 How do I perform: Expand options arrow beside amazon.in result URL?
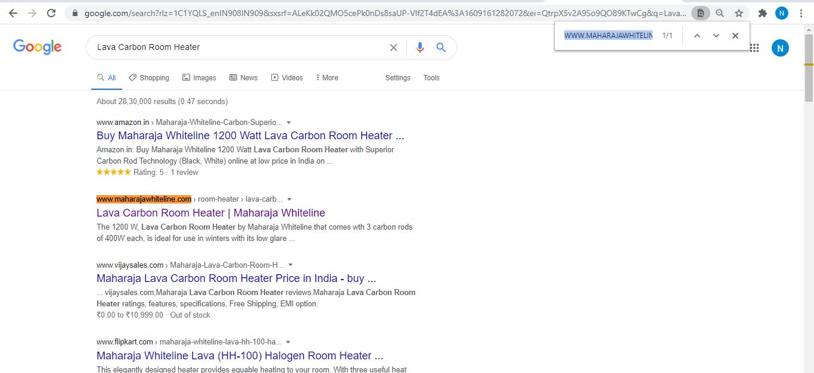coord(289,123)
